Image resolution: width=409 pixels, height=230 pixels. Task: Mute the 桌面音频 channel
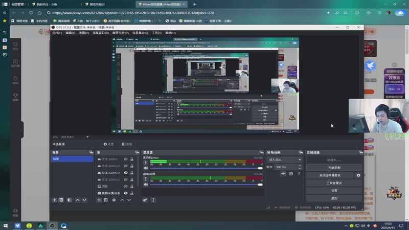[146, 185]
